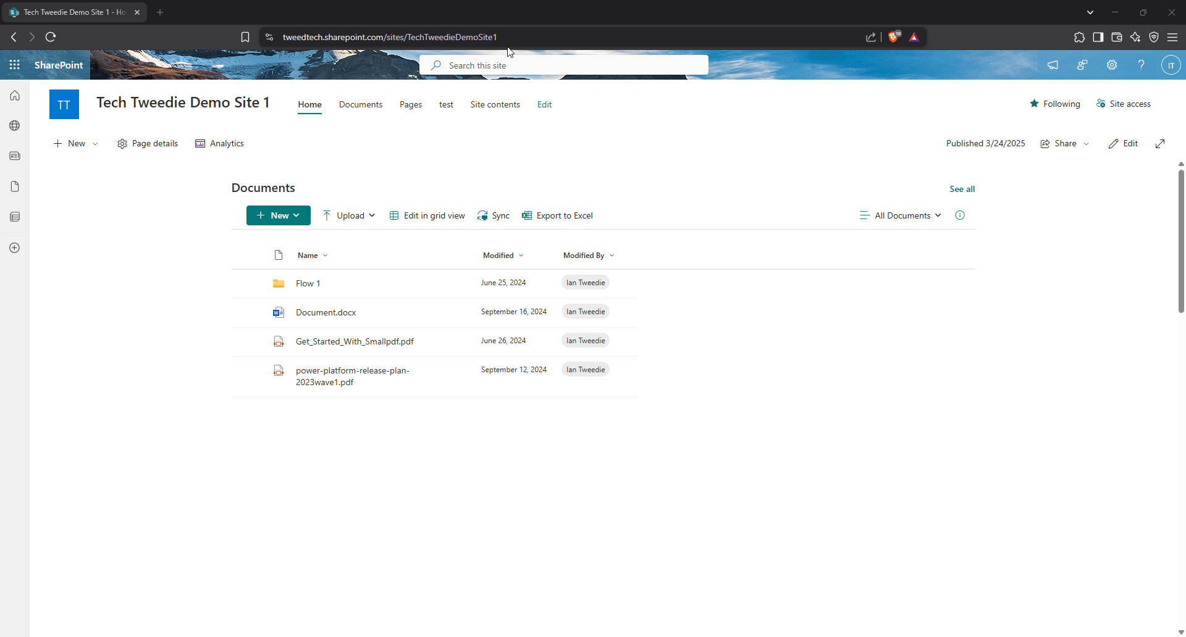Open the Site contents navigation item
Viewport: 1186px width, 637px height.
click(495, 104)
